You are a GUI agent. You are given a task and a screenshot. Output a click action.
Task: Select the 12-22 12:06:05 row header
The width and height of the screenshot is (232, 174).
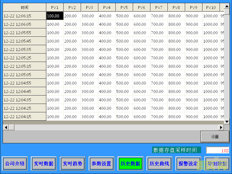(x=25, y=24)
